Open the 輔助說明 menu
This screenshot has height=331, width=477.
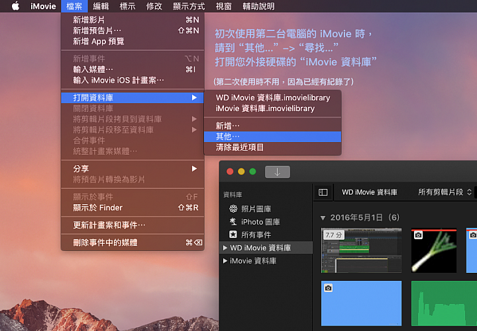click(258, 6)
